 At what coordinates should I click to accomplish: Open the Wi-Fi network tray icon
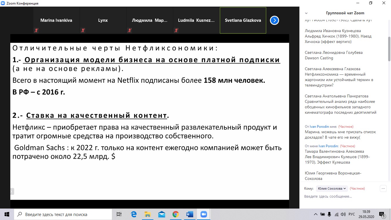tap(336, 214)
